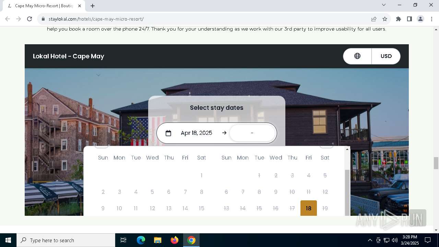Click the globe language selector icon
This screenshot has height=247, width=439.
[357, 56]
